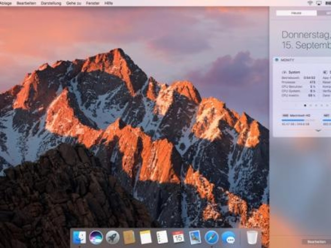
Task: Open the Preview app in Dock
Action: 195,238
